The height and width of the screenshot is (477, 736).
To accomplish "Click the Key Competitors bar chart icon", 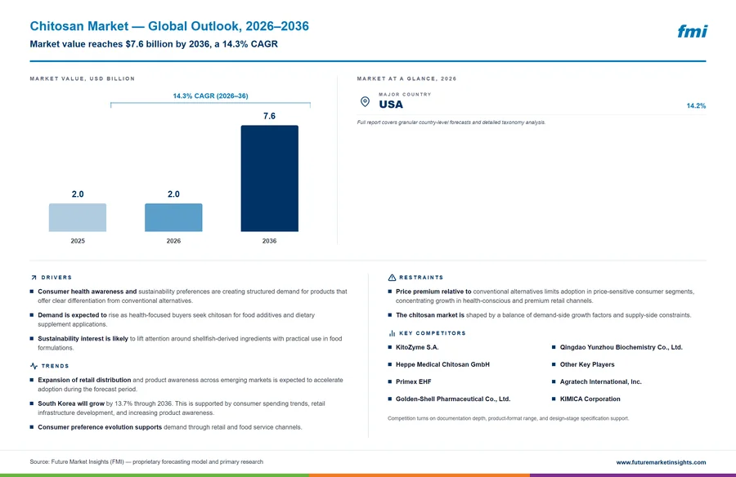I will click(392, 333).
